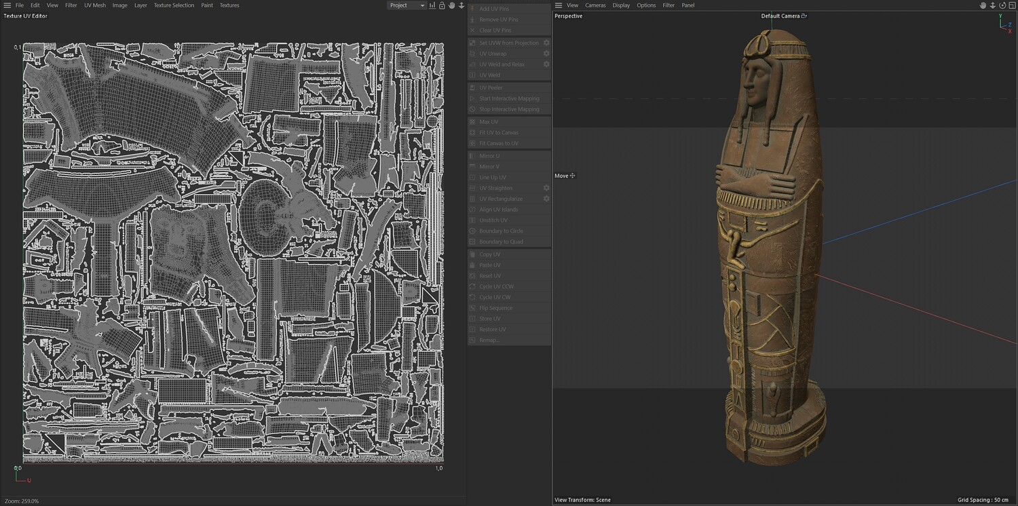Open the Panel menu
Screen dimensions: 1018x506
point(688,5)
